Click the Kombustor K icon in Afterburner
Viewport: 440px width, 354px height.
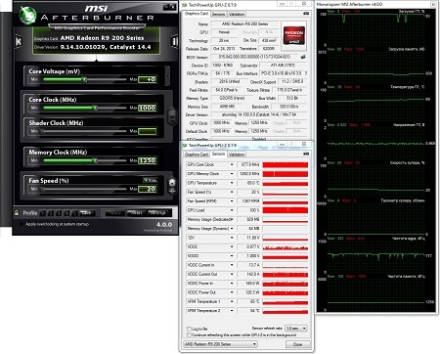click(x=19, y=42)
